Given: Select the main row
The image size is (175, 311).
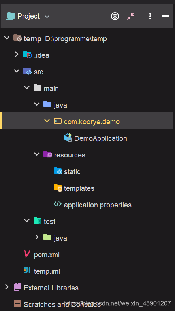Looking at the screenshot, I should [87, 89].
